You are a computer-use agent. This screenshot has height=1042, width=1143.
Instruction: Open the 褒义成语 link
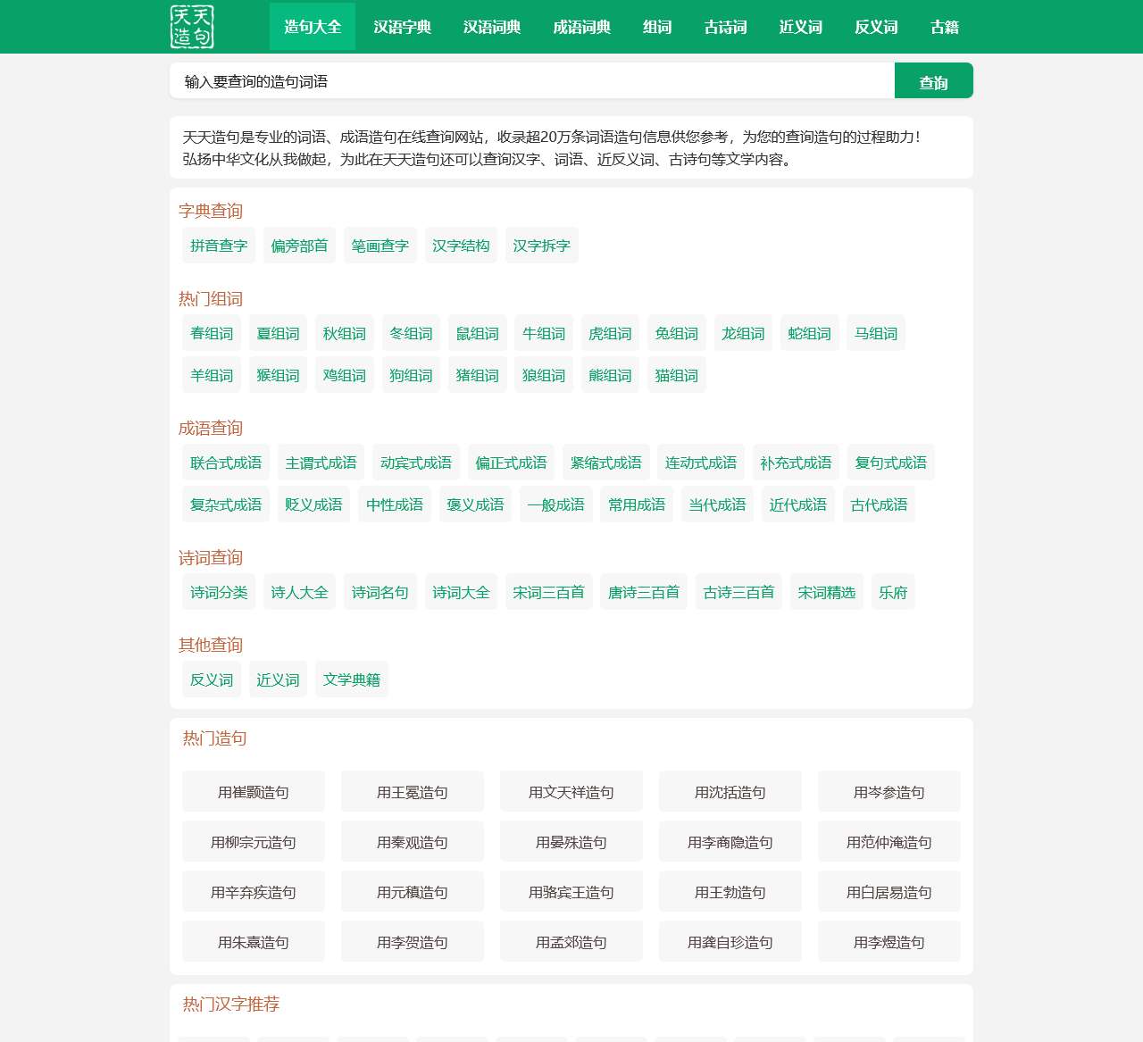point(475,505)
